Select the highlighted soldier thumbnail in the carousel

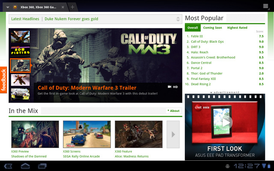point(20,65)
